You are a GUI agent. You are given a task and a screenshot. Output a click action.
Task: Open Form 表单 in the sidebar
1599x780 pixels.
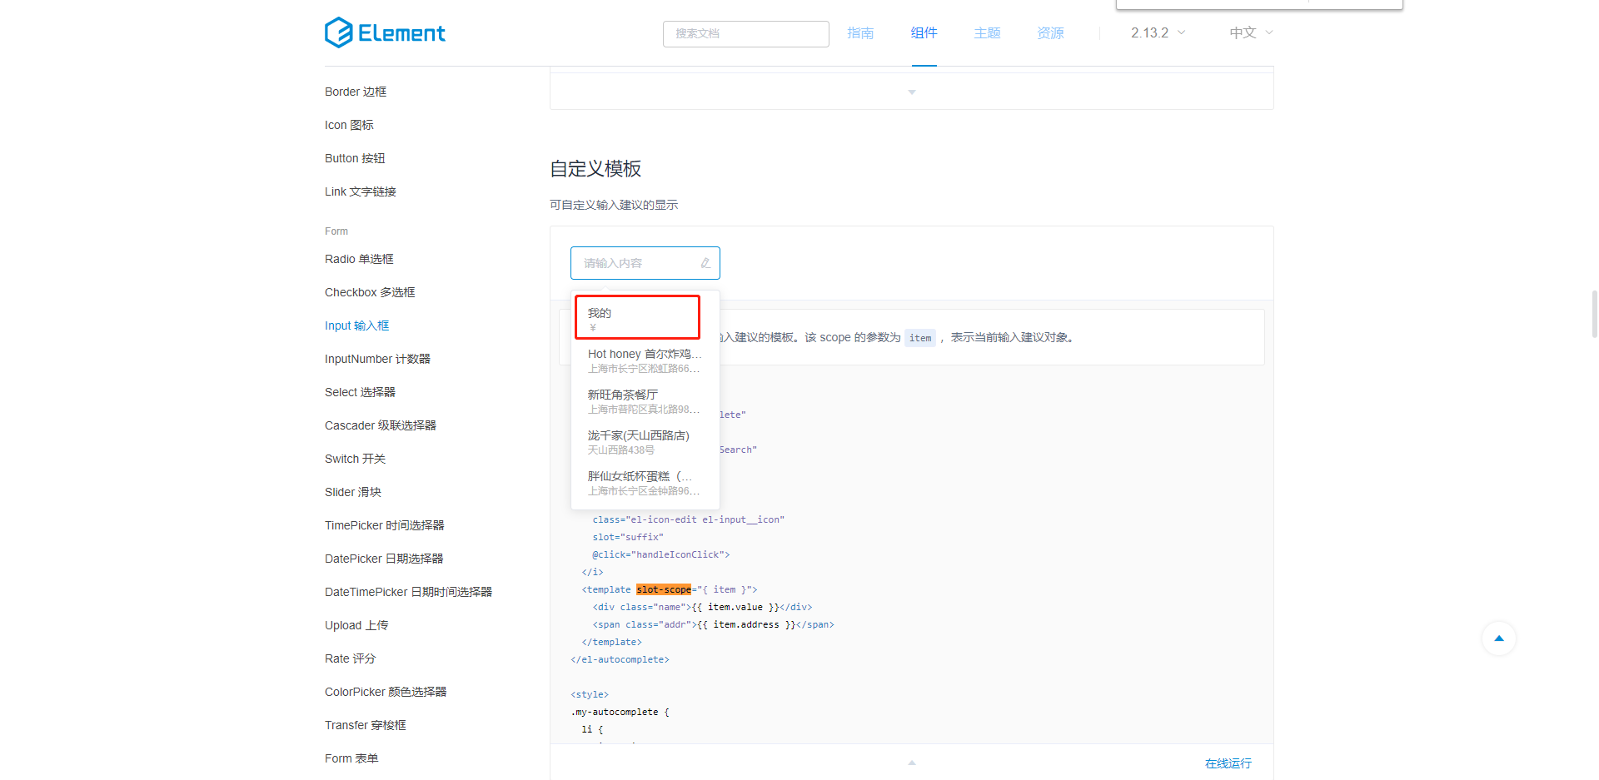(351, 758)
